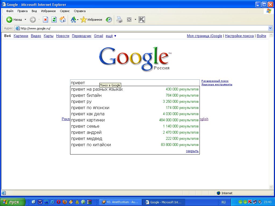
Task: Click the translate/text size 'A' toolbar icon
Action: point(73,20)
